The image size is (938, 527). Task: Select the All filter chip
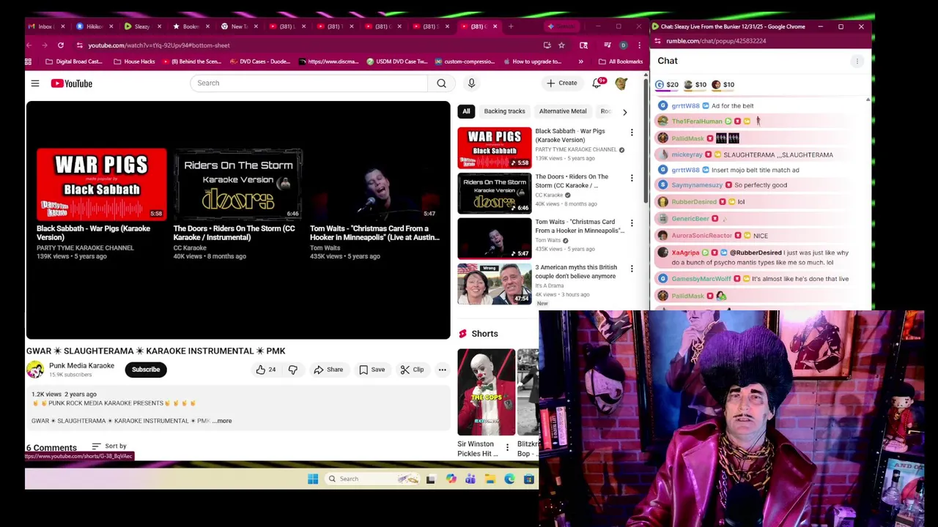tap(466, 111)
